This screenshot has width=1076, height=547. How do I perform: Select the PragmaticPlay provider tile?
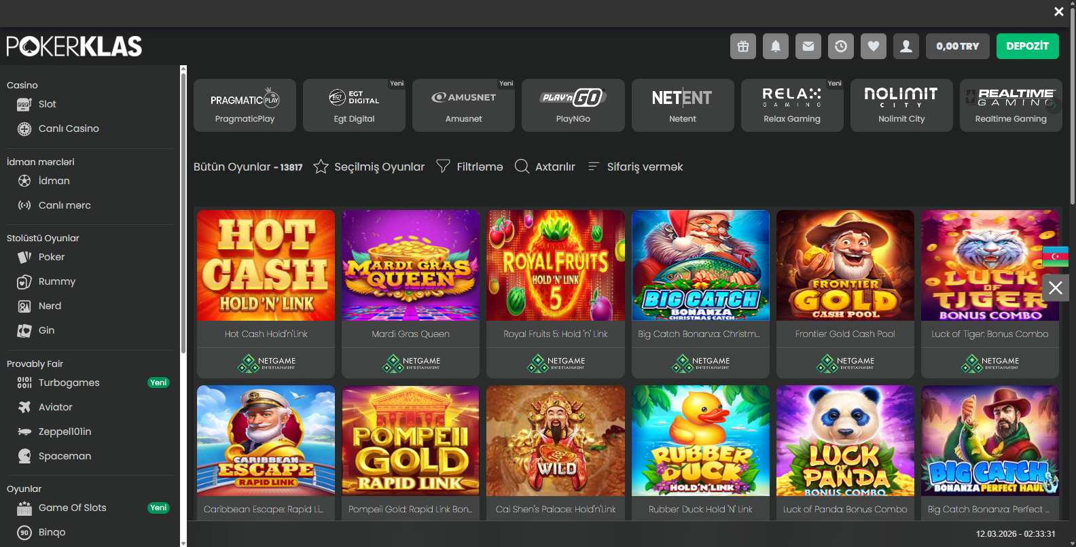tap(245, 105)
